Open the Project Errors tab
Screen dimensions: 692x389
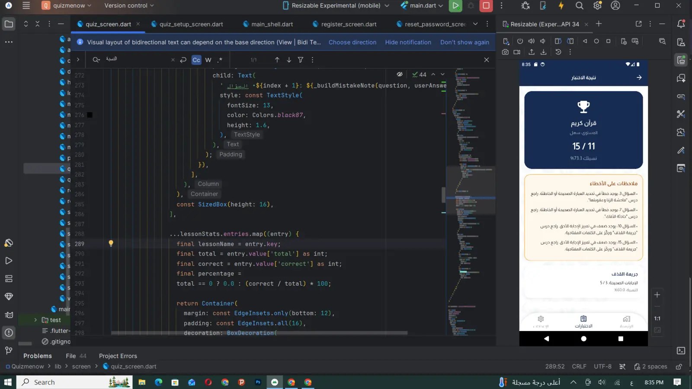coord(118,356)
